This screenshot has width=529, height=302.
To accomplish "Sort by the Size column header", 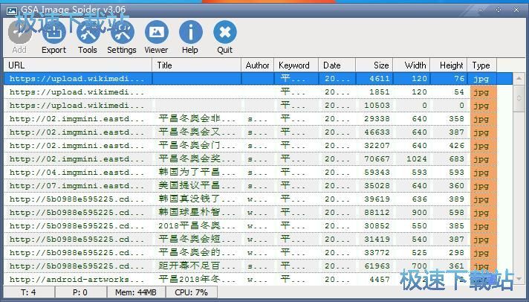I will tap(374, 65).
